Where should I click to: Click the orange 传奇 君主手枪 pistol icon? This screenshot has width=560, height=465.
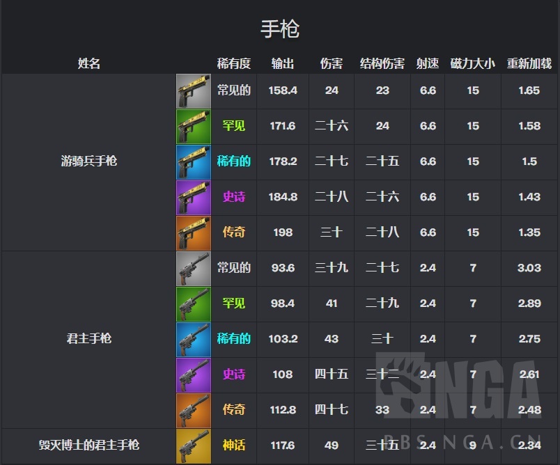pyautogui.click(x=194, y=411)
